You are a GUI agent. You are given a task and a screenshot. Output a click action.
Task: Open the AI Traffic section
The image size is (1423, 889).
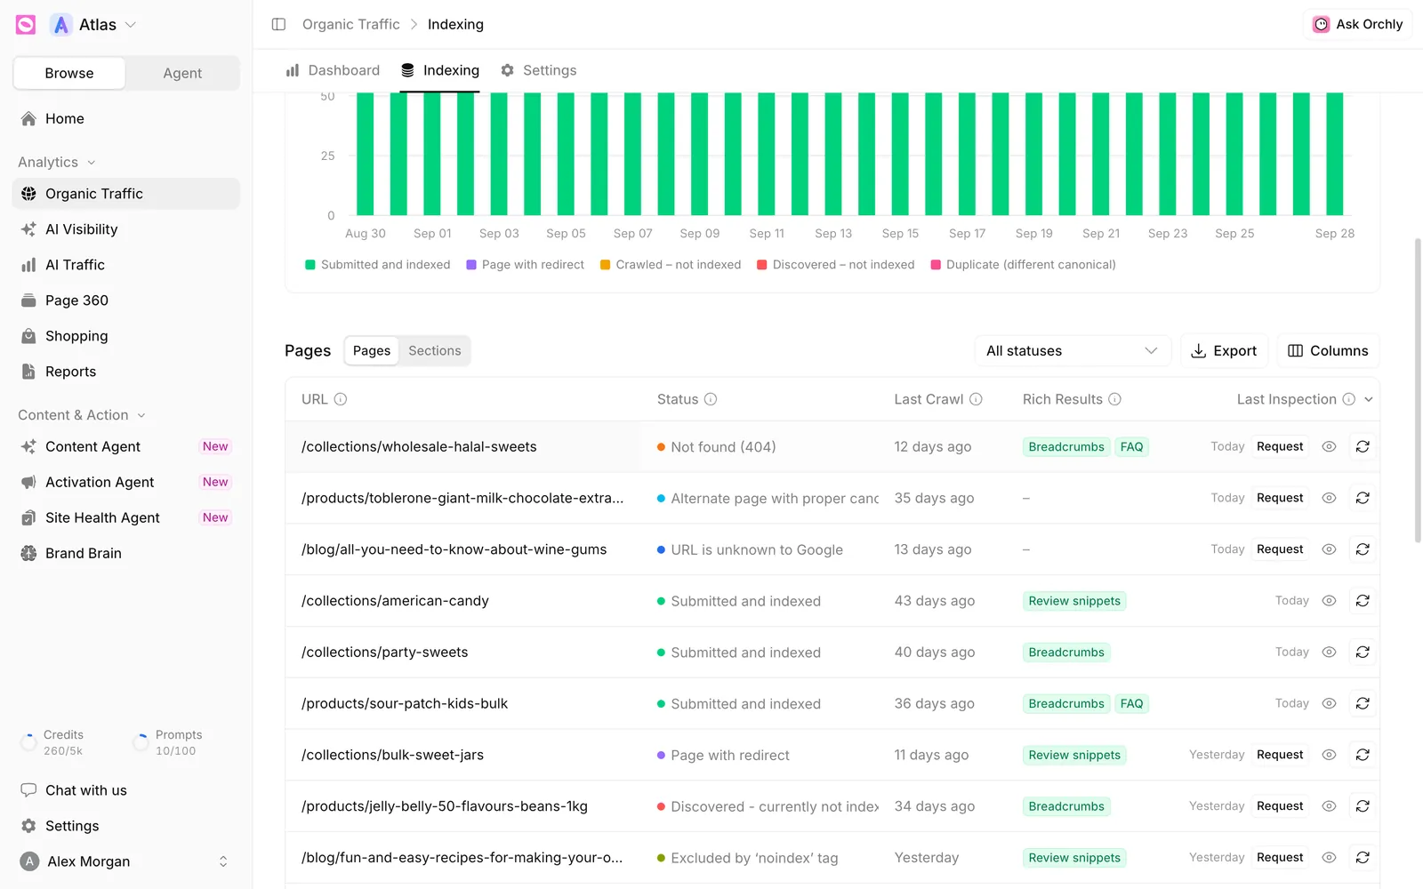click(x=126, y=265)
